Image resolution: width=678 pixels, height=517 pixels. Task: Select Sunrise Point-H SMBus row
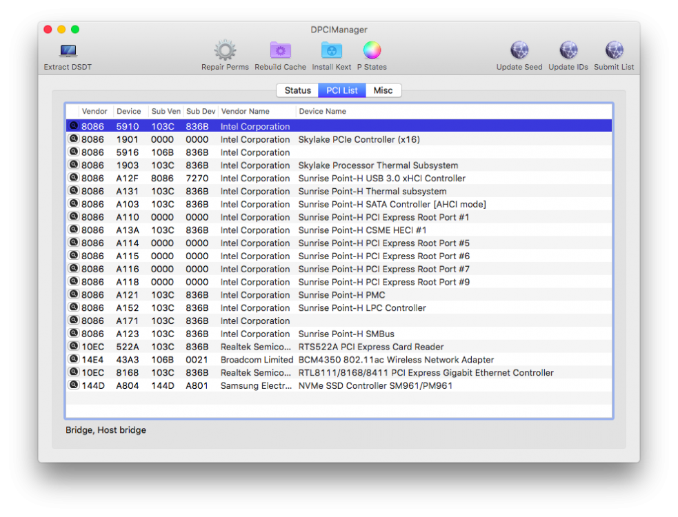pos(339,334)
